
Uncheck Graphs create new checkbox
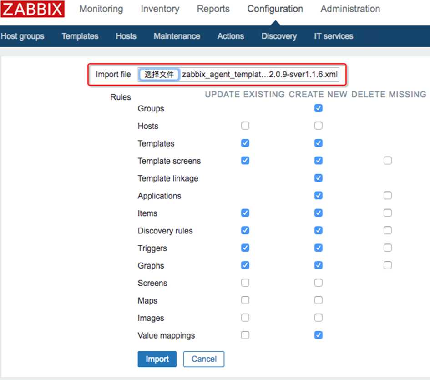[x=319, y=265]
